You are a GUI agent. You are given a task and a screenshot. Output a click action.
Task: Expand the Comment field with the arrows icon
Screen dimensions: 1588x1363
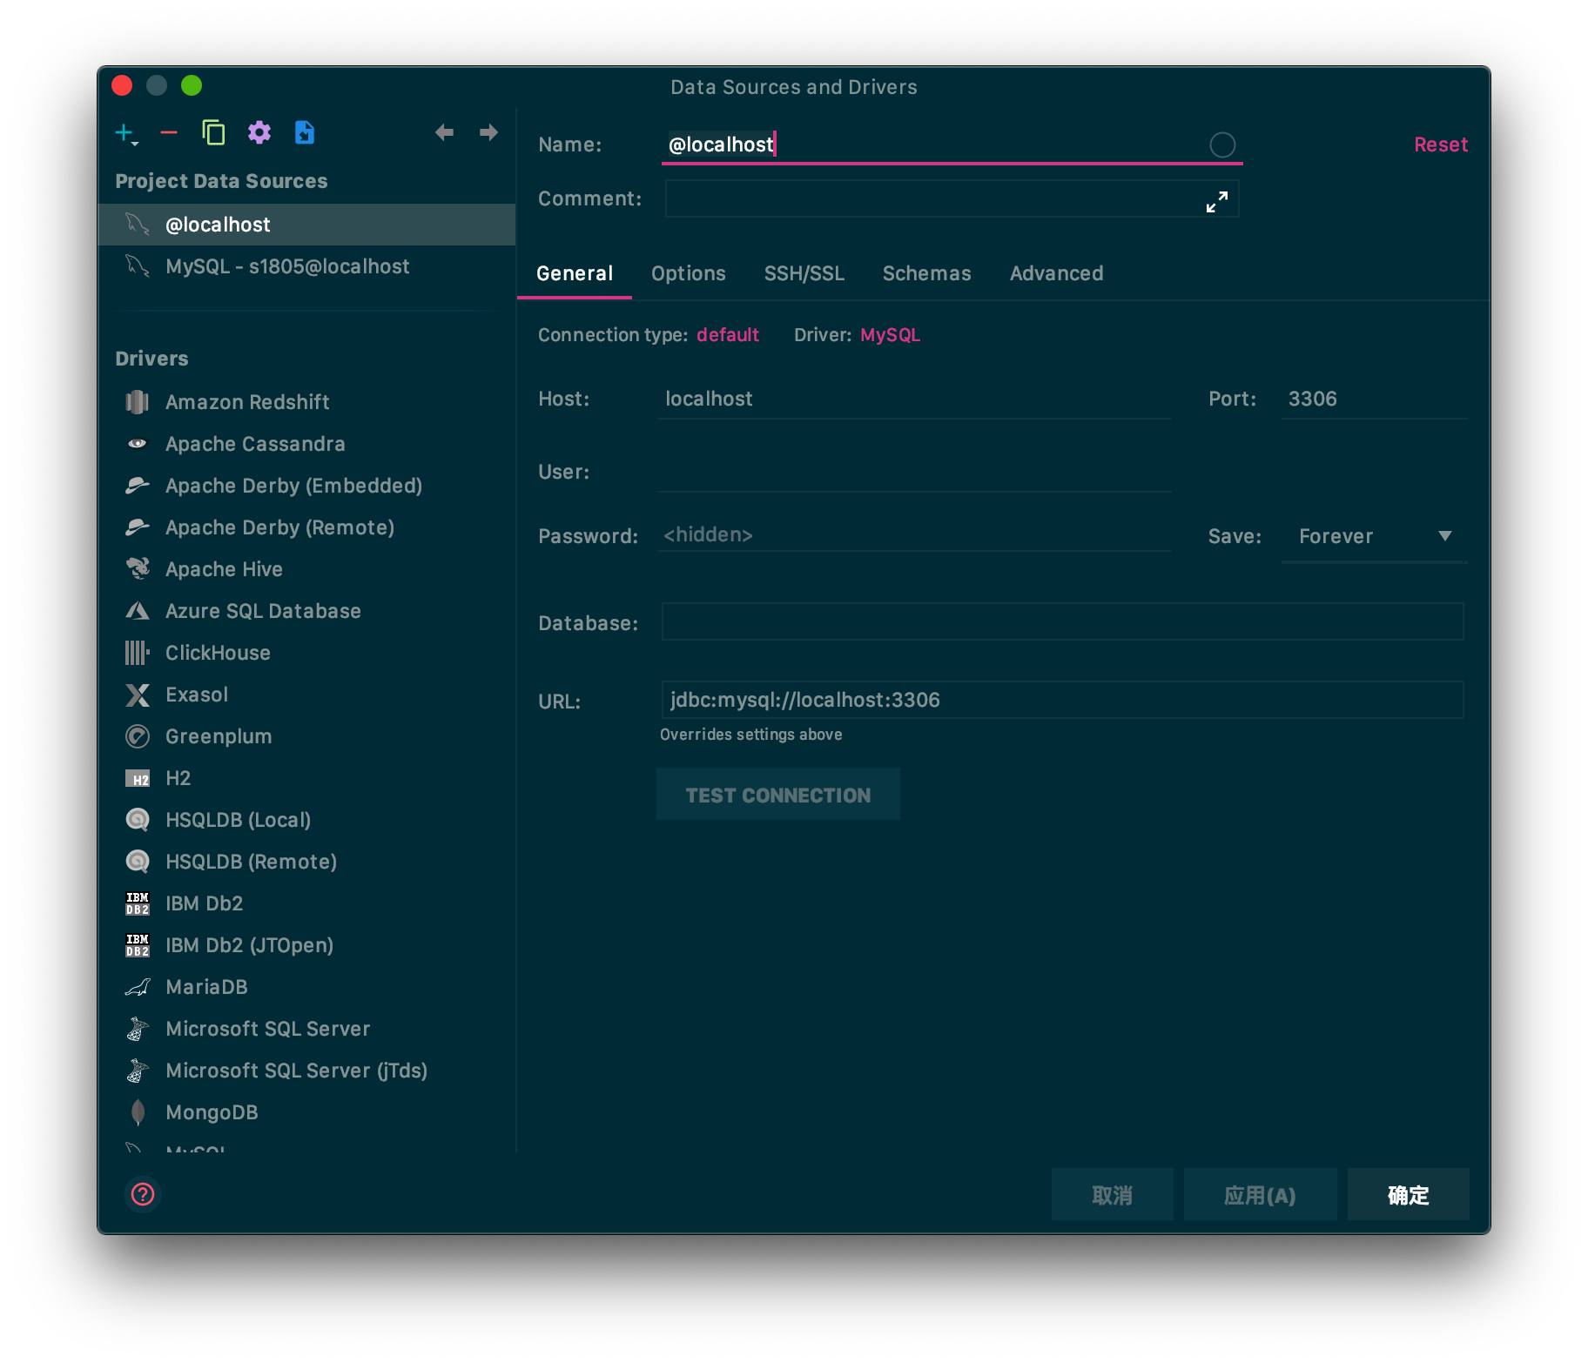click(x=1217, y=201)
